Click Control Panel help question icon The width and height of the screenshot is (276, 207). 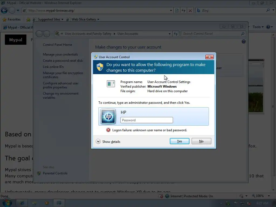[244, 42]
